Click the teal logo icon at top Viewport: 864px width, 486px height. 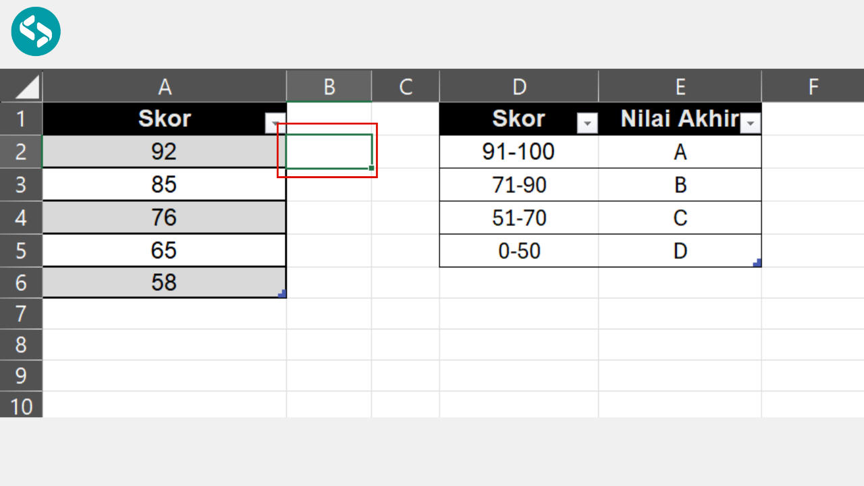point(36,32)
